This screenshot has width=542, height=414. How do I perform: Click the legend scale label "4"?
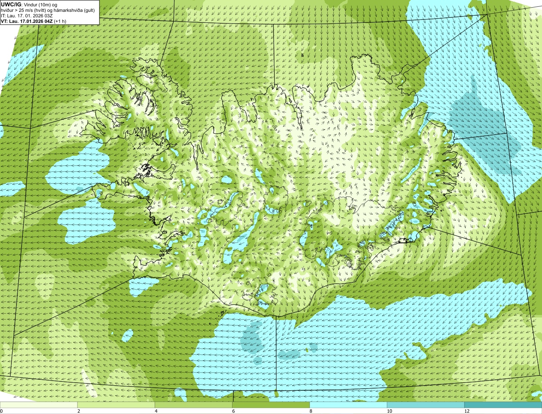[x=156, y=411]
